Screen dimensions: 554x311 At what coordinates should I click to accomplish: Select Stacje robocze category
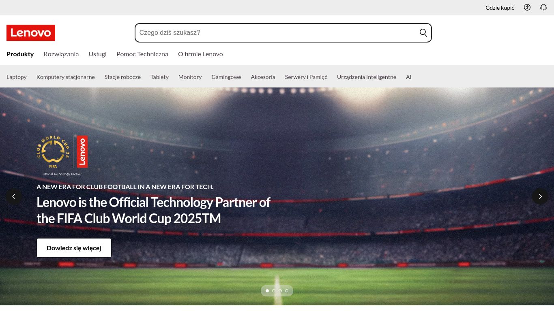tap(122, 77)
